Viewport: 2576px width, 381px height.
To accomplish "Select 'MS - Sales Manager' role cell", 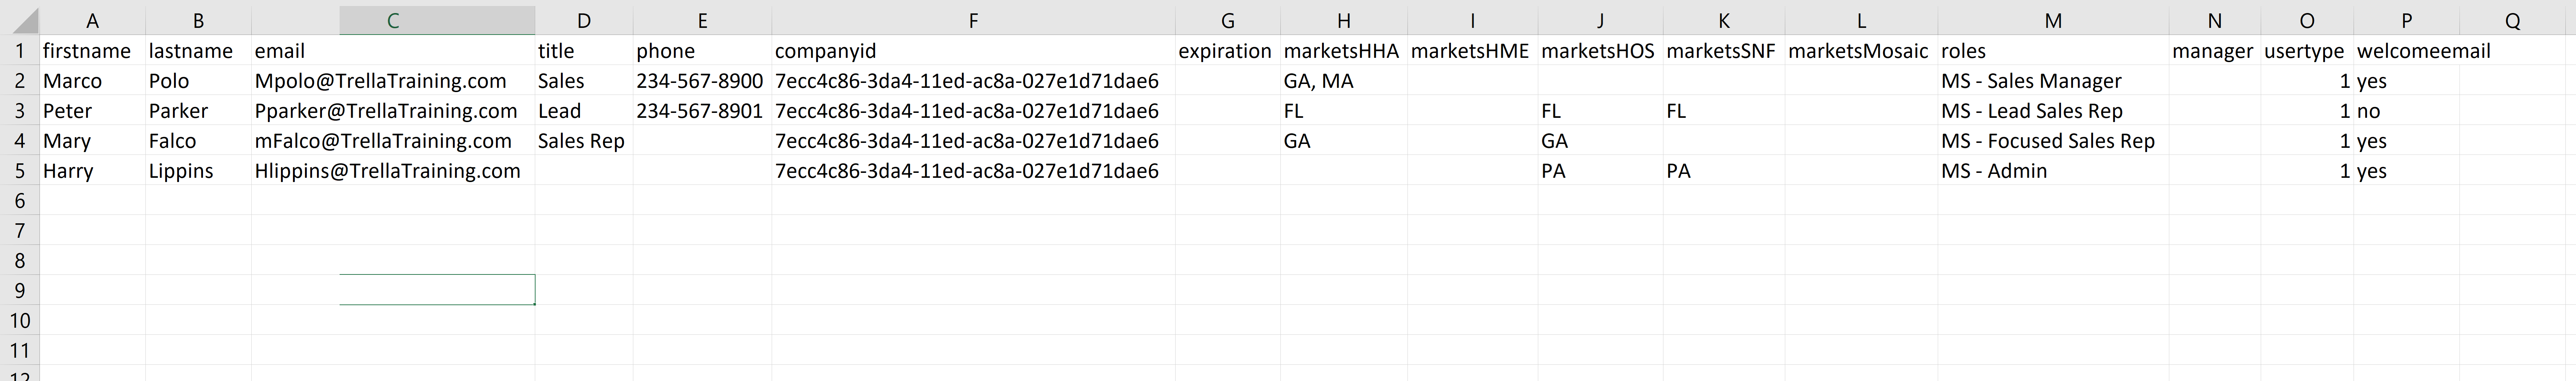I will coord(2053,81).
